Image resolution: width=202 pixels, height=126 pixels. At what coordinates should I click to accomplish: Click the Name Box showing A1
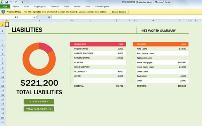(x=16, y=17)
